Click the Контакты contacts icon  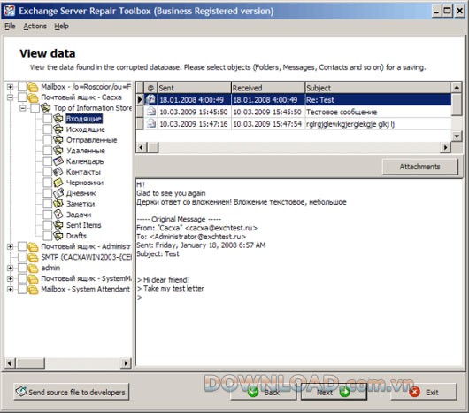click(x=58, y=172)
